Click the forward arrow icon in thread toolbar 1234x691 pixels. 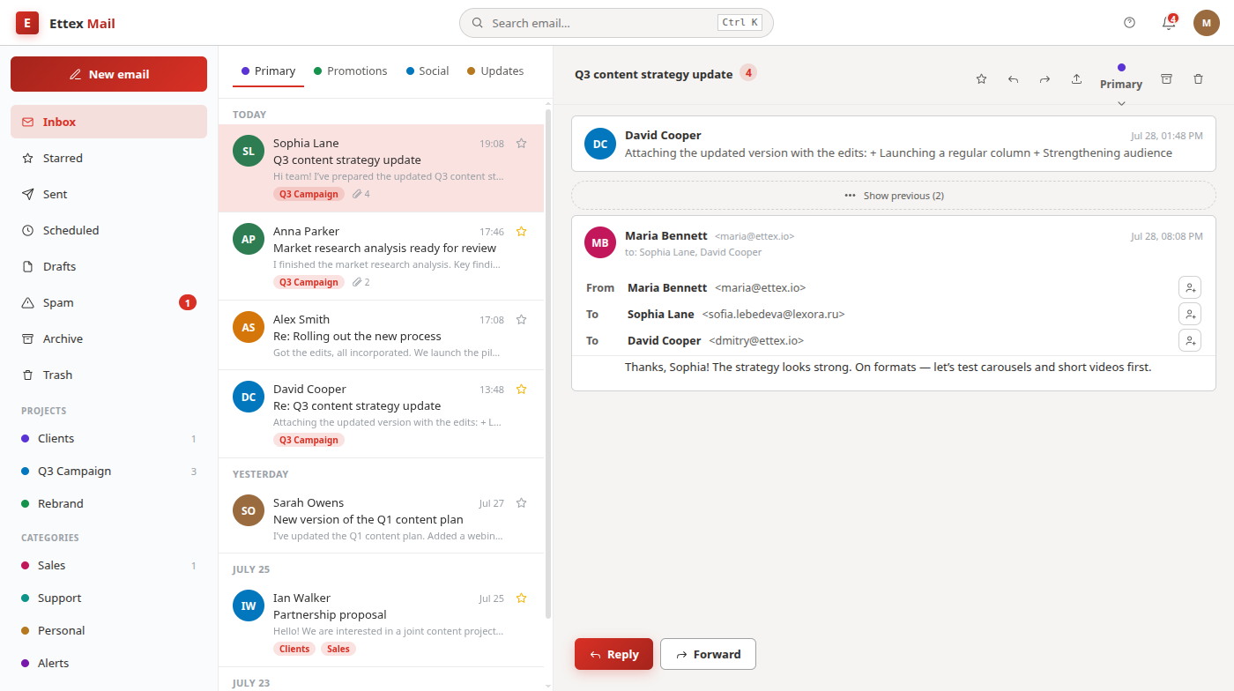tap(1044, 79)
